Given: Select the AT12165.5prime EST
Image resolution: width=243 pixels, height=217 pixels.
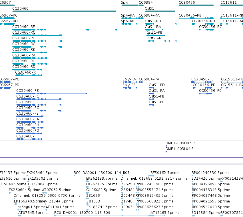Looking at the screenshot, I should [x=165, y=212].
